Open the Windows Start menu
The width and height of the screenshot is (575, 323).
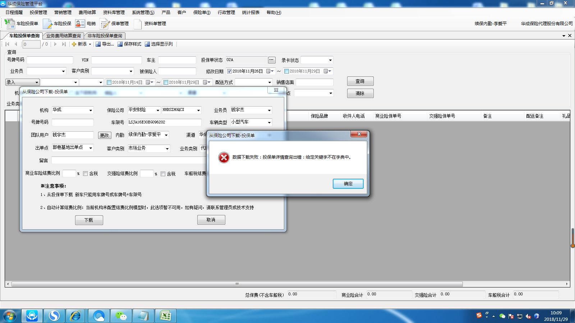point(10,316)
